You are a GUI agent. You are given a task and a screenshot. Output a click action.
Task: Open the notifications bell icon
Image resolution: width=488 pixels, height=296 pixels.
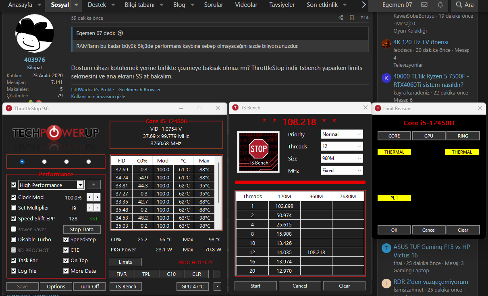click(x=440, y=5)
